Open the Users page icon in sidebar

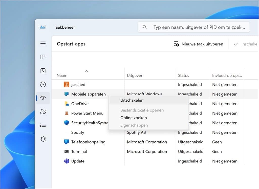[43, 111]
